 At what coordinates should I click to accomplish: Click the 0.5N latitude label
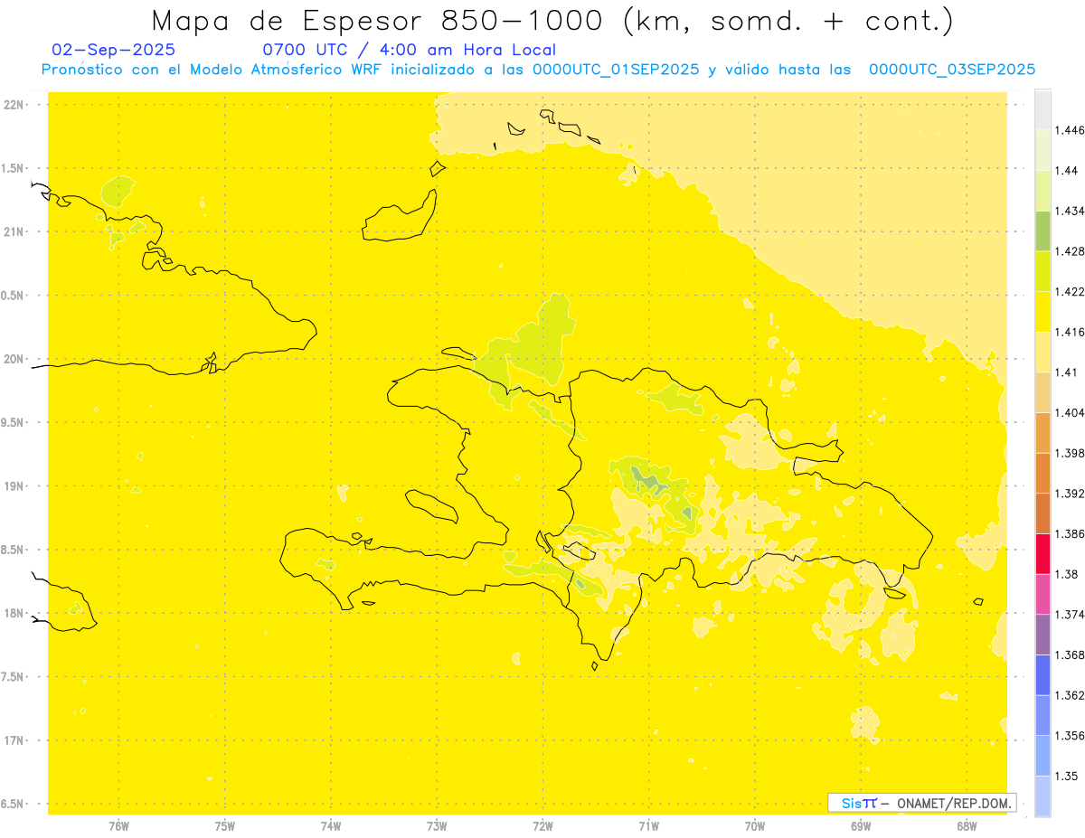pos(13,296)
